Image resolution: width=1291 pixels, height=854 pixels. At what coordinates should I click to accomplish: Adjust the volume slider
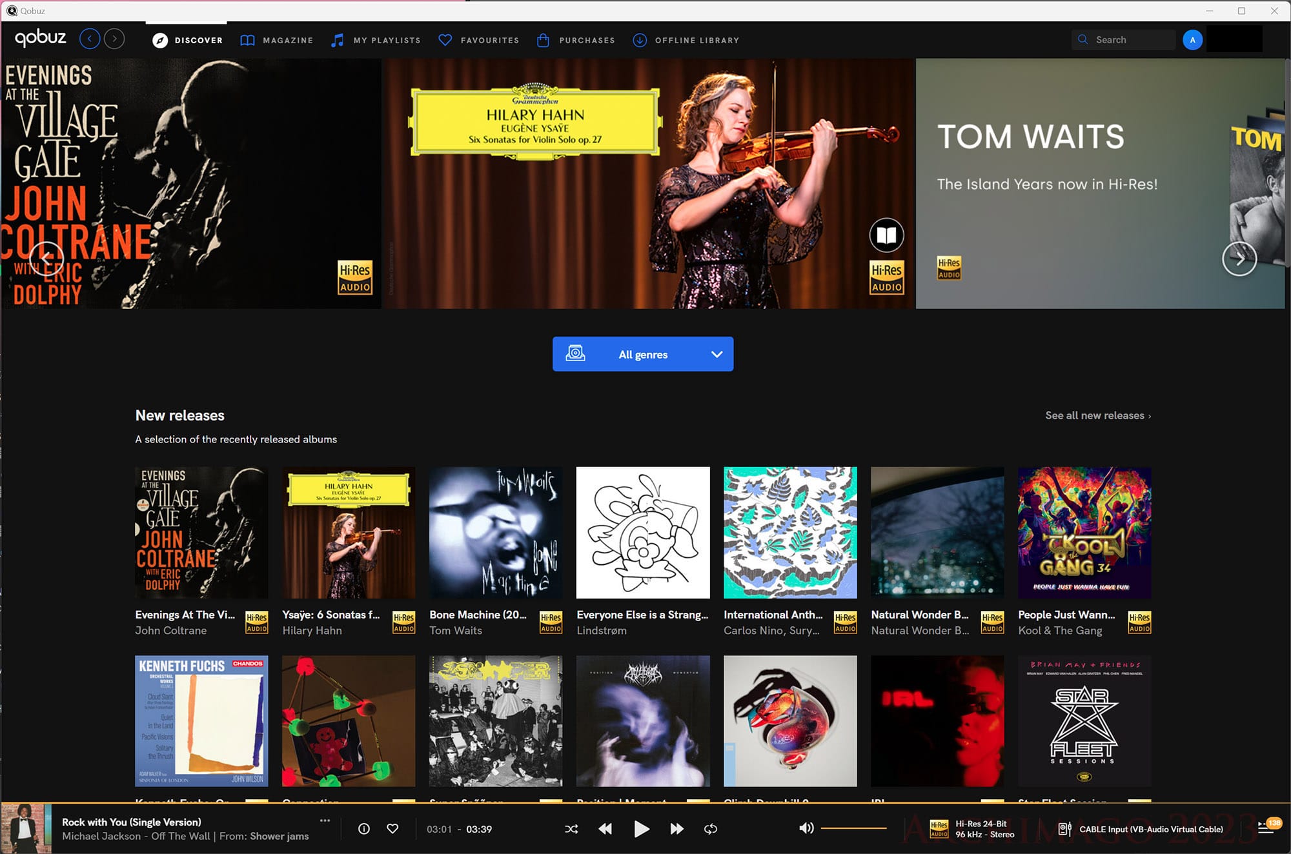coord(853,828)
